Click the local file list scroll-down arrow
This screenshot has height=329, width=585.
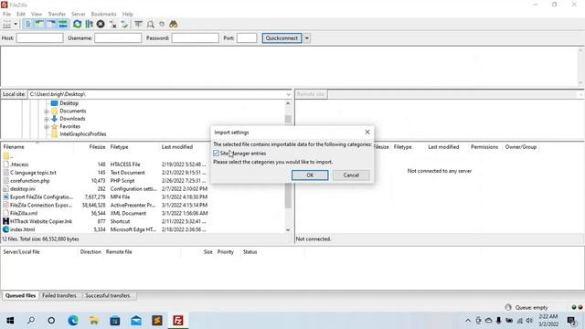click(x=288, y=229)
